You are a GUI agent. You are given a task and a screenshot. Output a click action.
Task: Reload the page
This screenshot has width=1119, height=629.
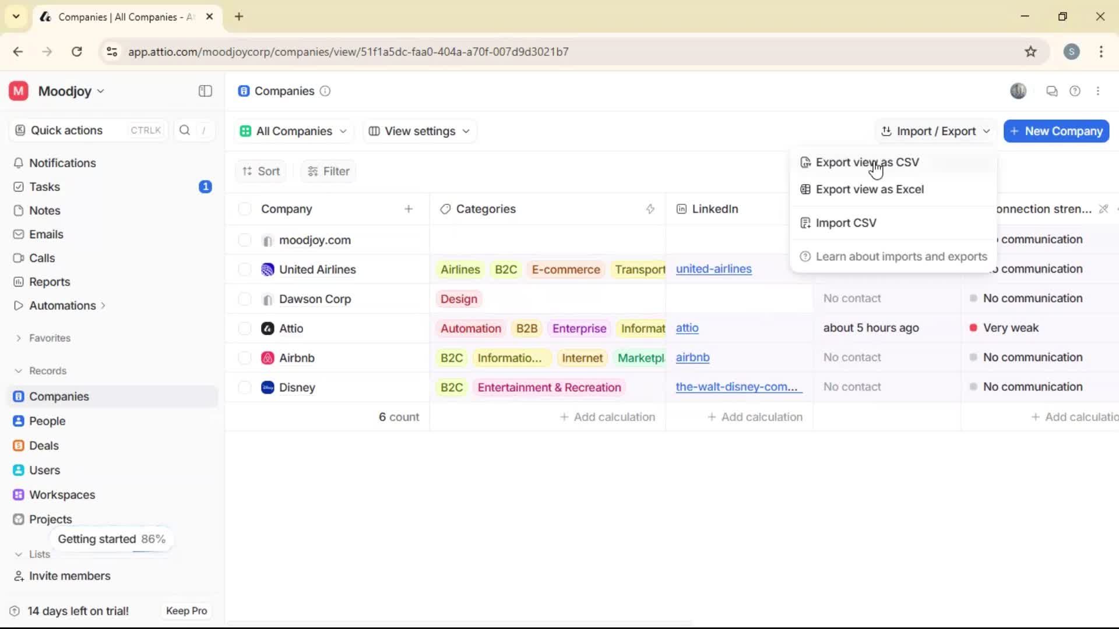(76, 51)
